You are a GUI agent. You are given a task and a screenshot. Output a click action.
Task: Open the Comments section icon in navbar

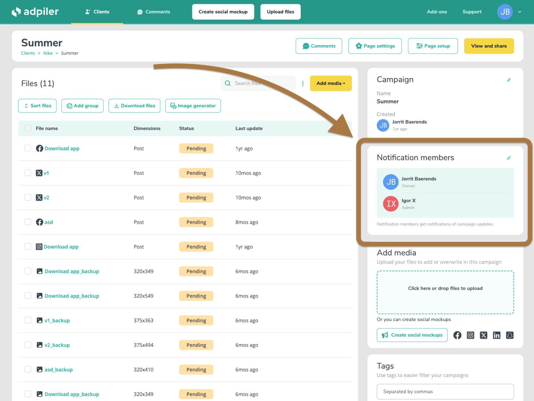[x=140, y=11]
